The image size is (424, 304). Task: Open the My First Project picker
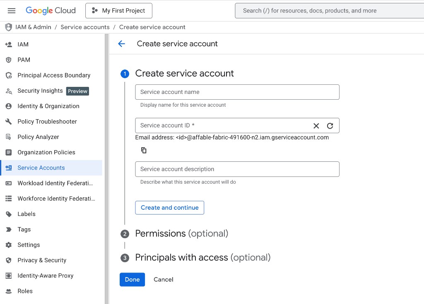pos(118,10)
